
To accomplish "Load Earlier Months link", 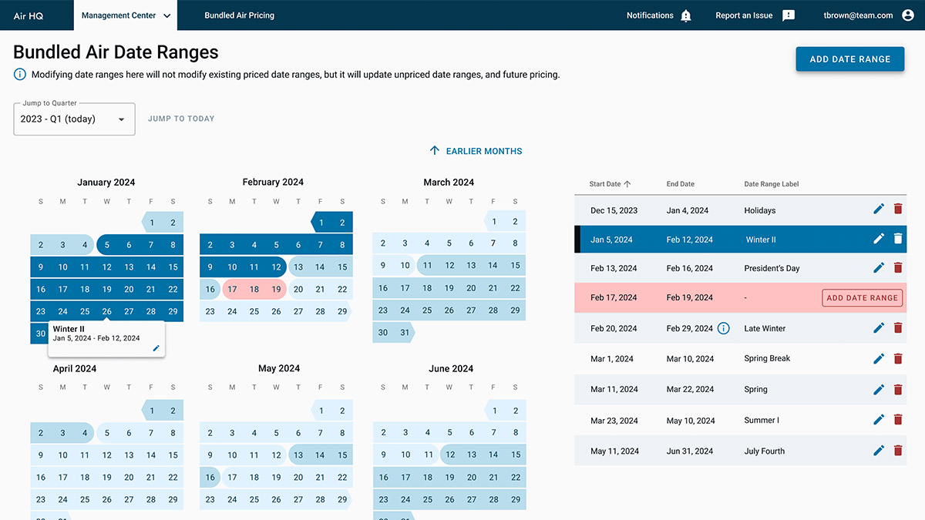I will 484,151.
